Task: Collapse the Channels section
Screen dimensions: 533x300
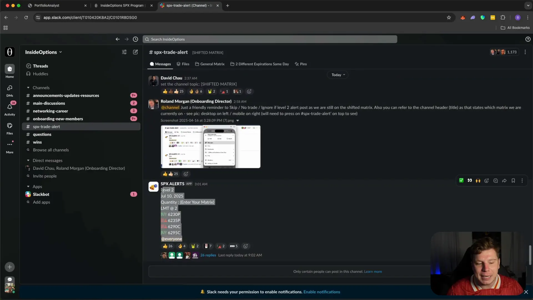Action: point(28,88)
